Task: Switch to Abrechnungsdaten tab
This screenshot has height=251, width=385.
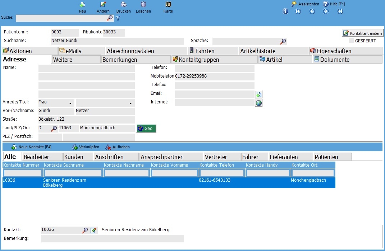Action: click(147, 51)
